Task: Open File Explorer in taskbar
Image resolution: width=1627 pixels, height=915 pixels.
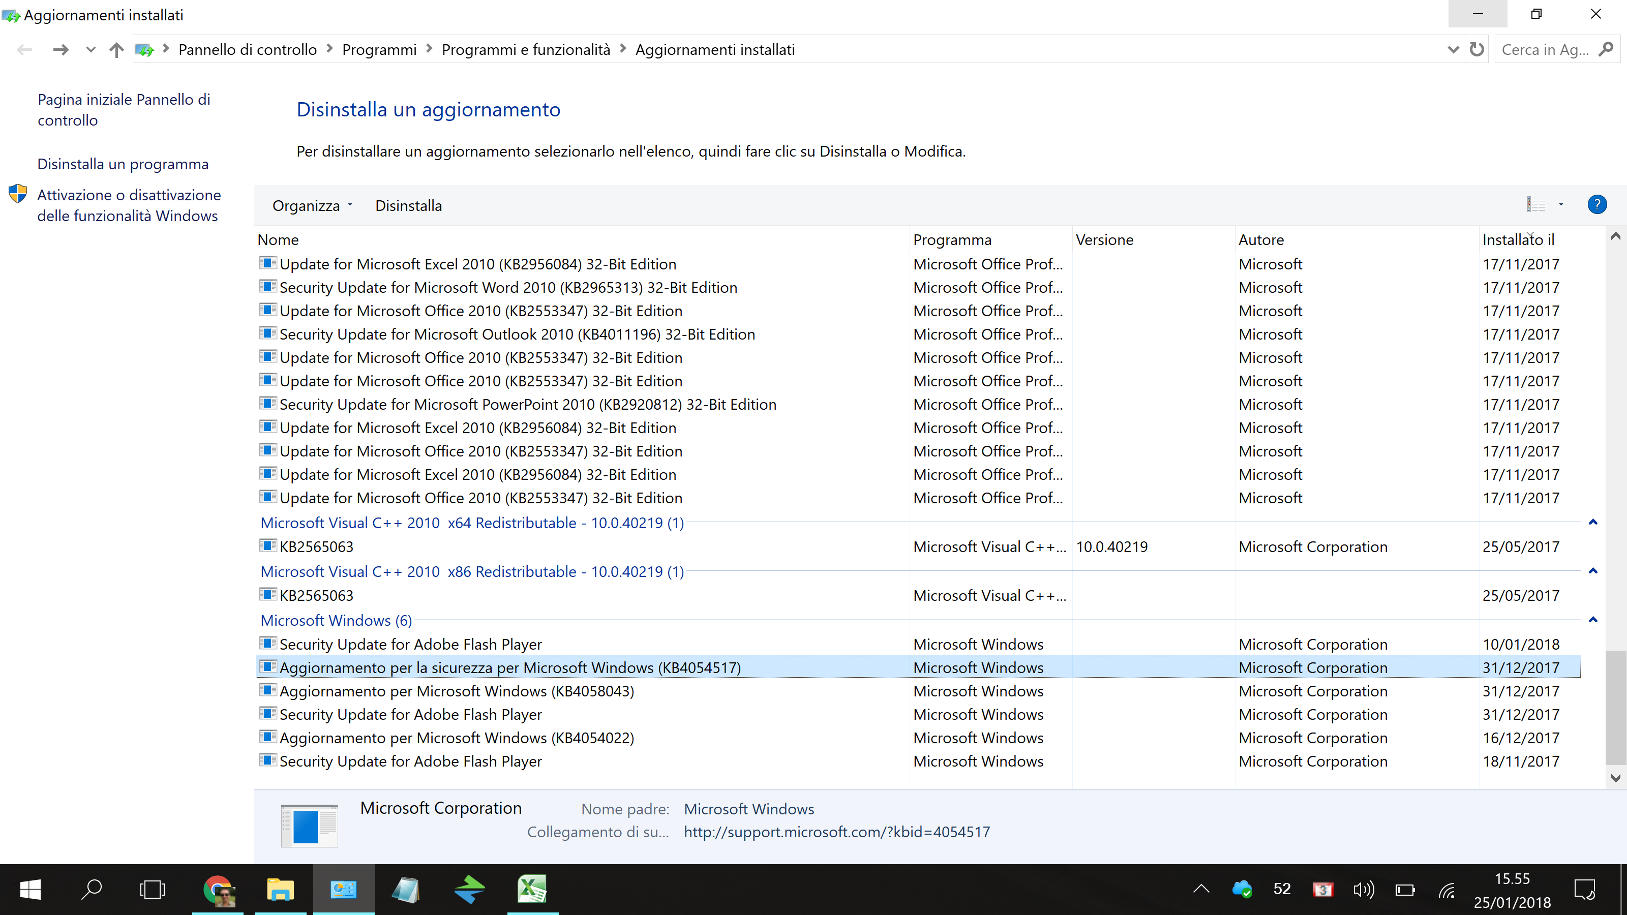Action: pos(281,890)
